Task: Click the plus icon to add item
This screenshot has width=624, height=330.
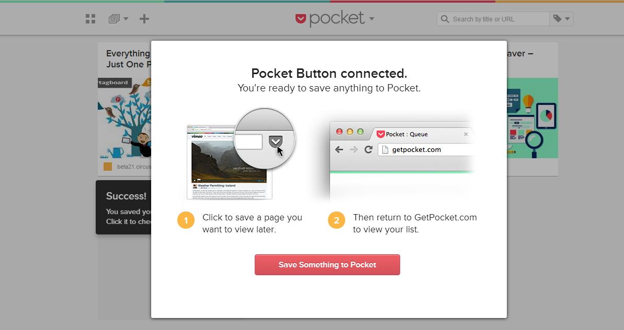Action: [144, 19]
